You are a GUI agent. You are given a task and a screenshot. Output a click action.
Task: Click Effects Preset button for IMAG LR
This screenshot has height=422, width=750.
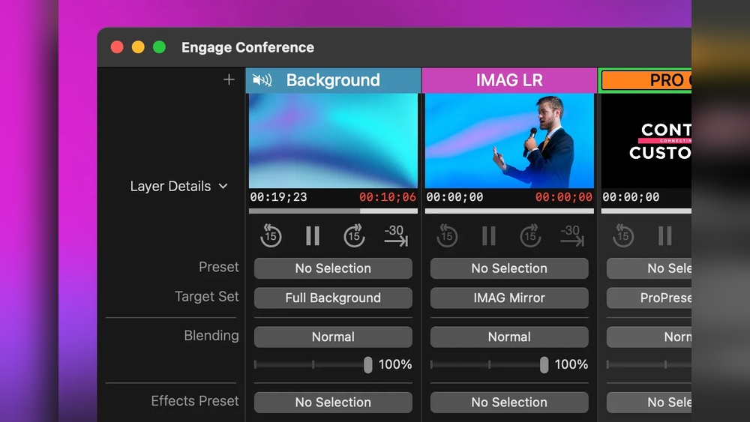click(509, 403)
